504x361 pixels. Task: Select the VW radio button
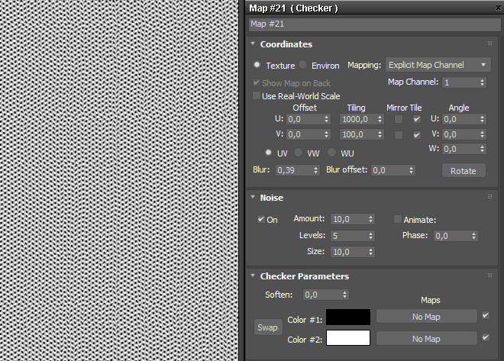click(300, 153)
